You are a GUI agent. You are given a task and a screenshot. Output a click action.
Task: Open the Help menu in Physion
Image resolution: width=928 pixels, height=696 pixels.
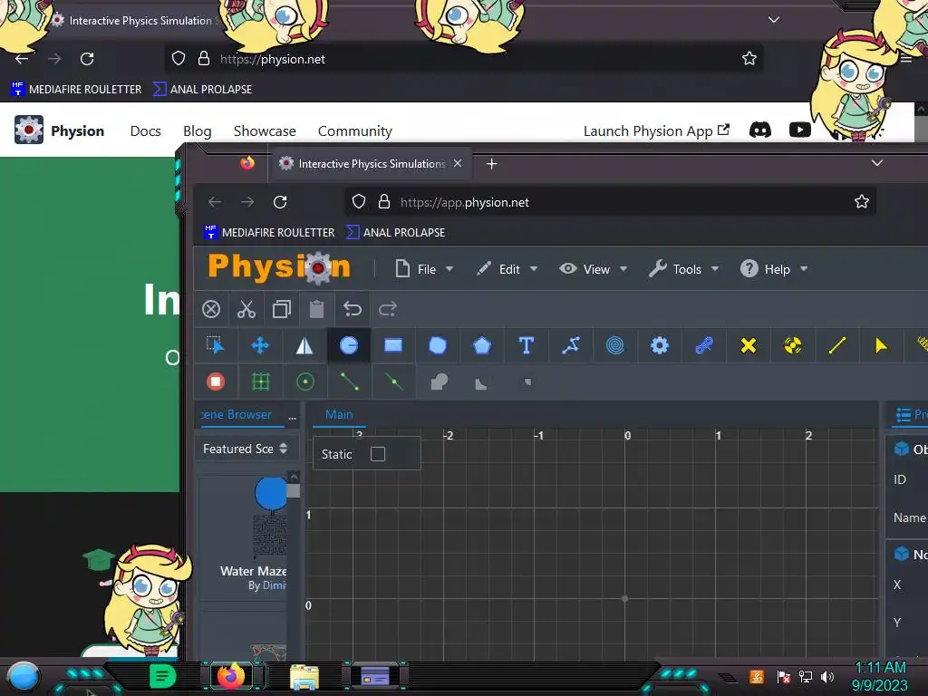pyautogui.click(x=774, y=269)
